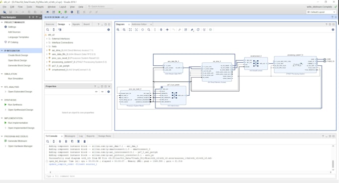Click Generate Bitstream in Flow Navigator

pos(17,141)
